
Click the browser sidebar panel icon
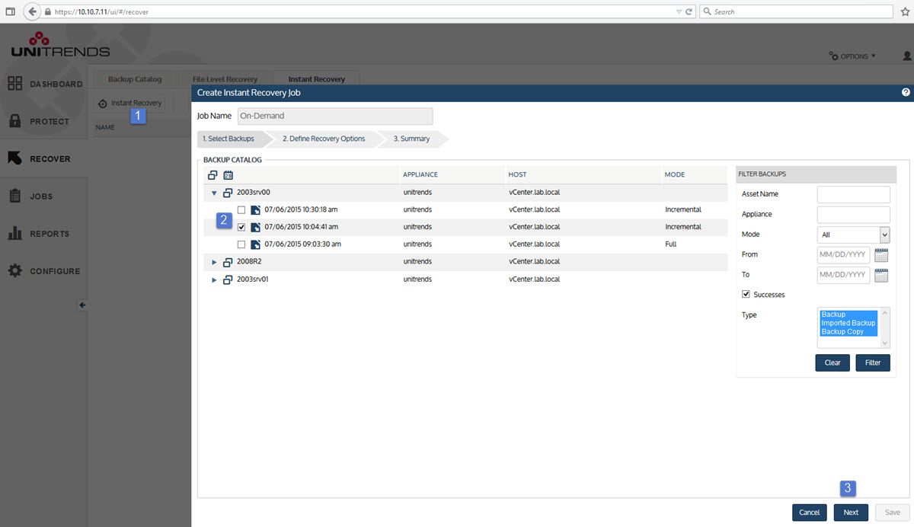(10, 11)
